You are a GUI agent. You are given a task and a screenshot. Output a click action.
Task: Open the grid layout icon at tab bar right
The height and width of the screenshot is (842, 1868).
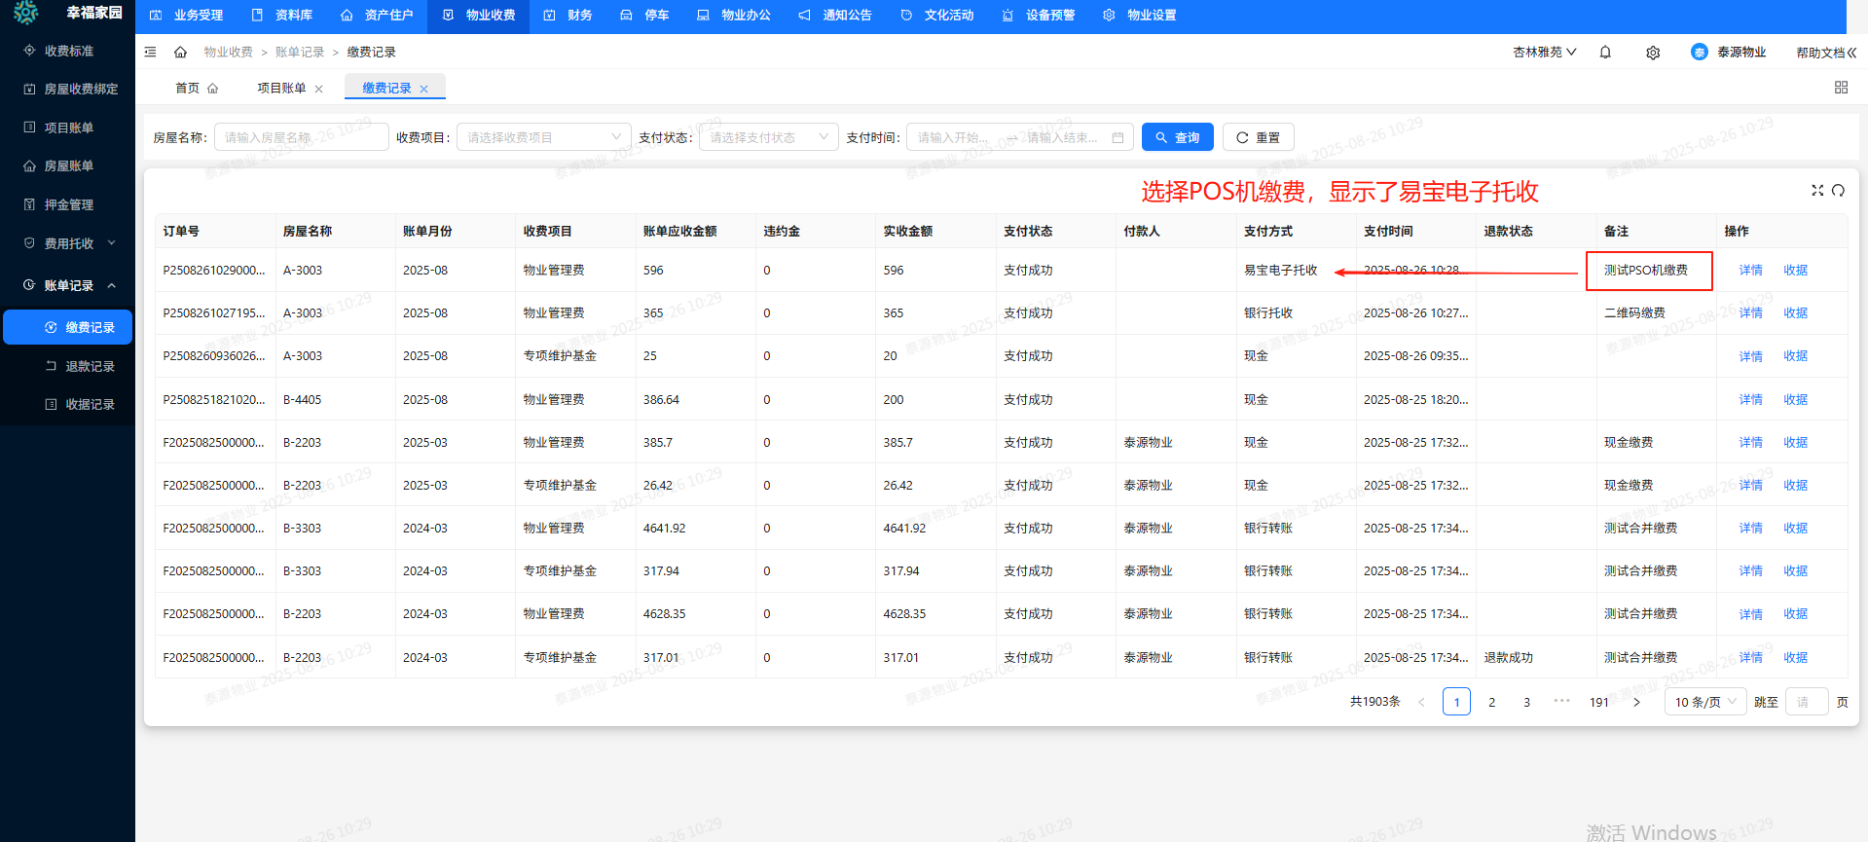click(1841, 88)
